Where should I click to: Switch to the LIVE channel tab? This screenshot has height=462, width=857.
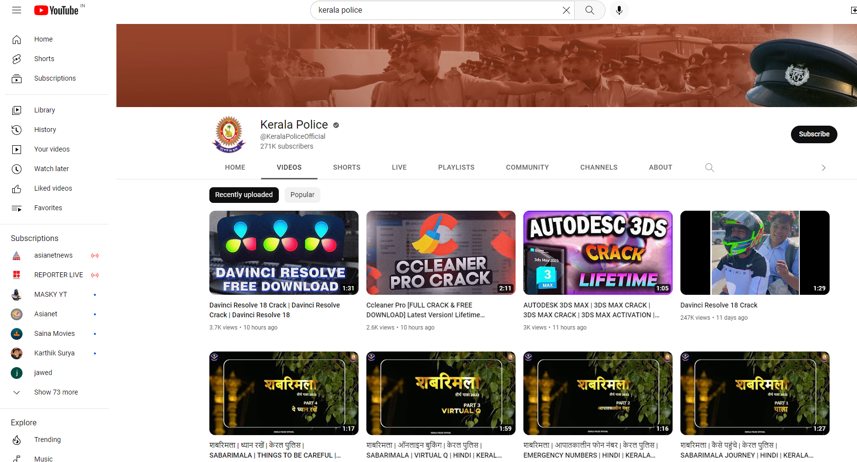399,167
